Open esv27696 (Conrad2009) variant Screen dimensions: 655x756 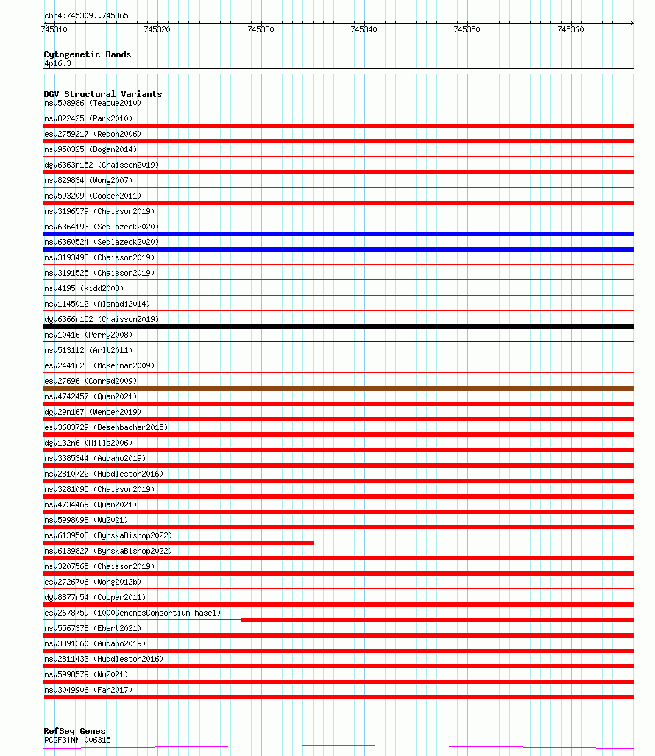click(91, 381)
